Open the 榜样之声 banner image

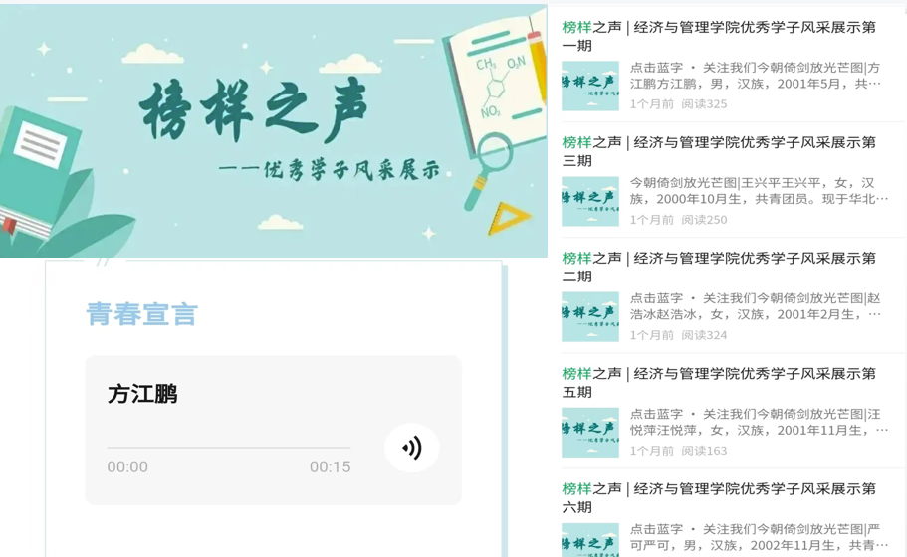pyautogui.click(x=274, y=131)
